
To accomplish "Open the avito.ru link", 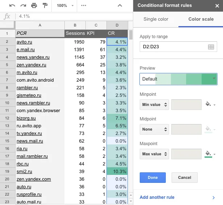I will tap(24, 42).
